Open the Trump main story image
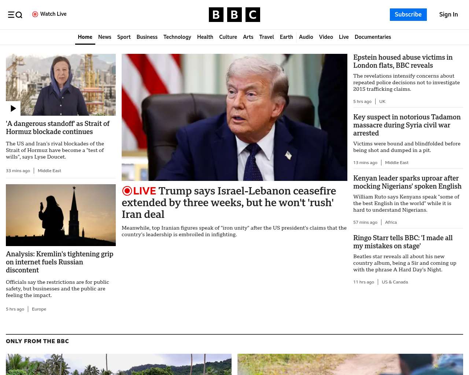The height and width of the screenshot is (375, 469). 234,117
